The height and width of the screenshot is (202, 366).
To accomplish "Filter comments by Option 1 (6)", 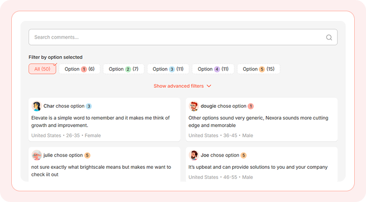I will (79, 69).
